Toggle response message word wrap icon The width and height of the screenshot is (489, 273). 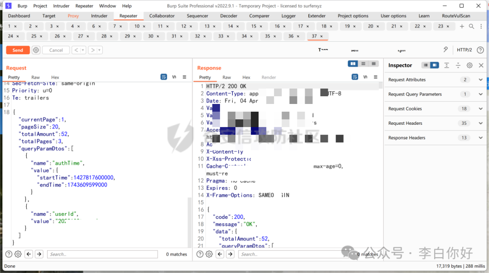click(x=355, y=77)
